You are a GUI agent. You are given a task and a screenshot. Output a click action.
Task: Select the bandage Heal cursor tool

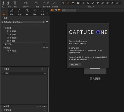[x=98, y=3]
